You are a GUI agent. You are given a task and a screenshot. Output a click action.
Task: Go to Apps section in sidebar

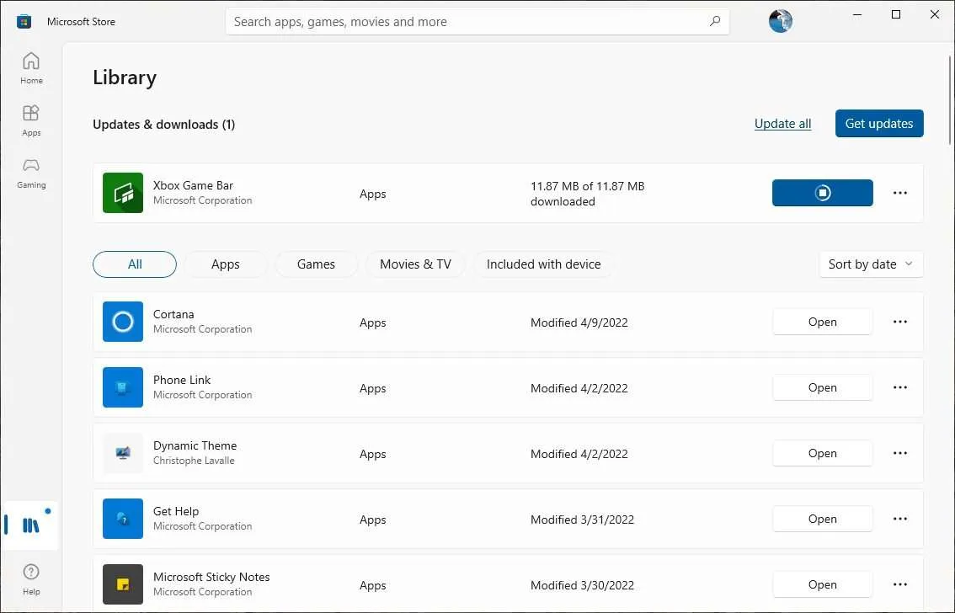(x=31, y=120)
